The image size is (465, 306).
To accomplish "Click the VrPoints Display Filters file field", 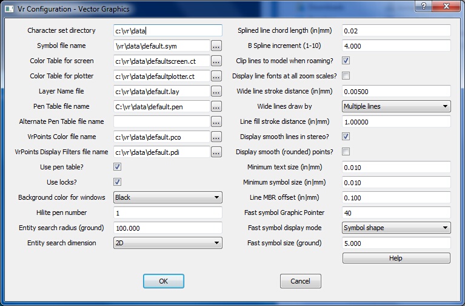I will click(x=162, y=152).
